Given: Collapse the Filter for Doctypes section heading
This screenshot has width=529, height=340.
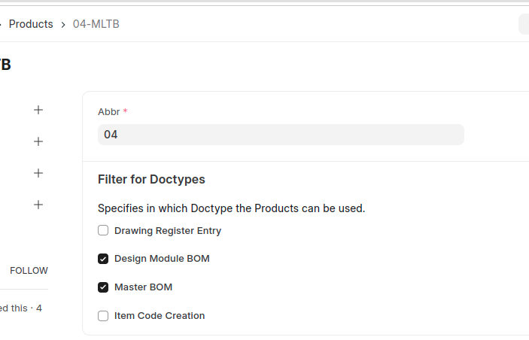Looking at the screenshot, I should point(151,180).
